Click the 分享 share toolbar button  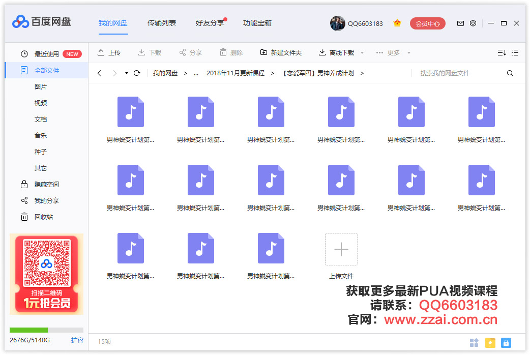[191, 53]
